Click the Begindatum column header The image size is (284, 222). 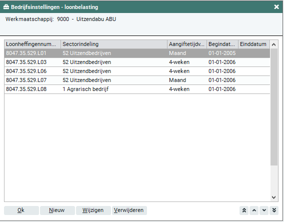(222, 44)
